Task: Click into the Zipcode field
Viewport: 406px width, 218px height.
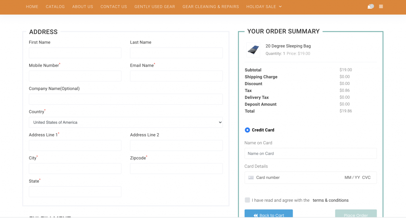Action: [x=176, y=168]
